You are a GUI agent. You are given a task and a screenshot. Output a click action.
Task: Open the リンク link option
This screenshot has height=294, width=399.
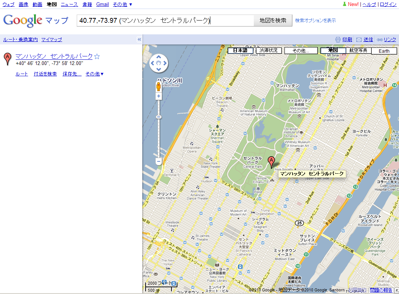point(390,40)
